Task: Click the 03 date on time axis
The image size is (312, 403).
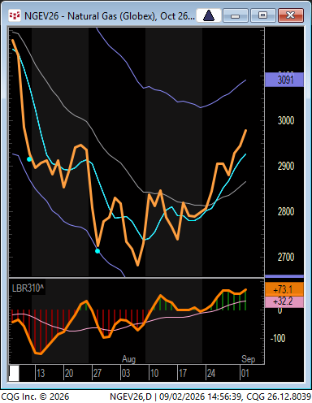Action: pos(126,374)
